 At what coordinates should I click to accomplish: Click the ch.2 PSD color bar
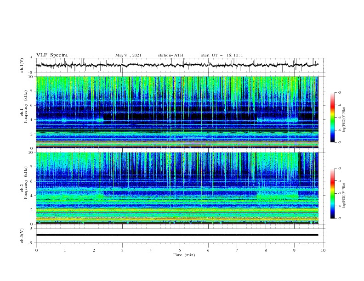click(332, 193)
